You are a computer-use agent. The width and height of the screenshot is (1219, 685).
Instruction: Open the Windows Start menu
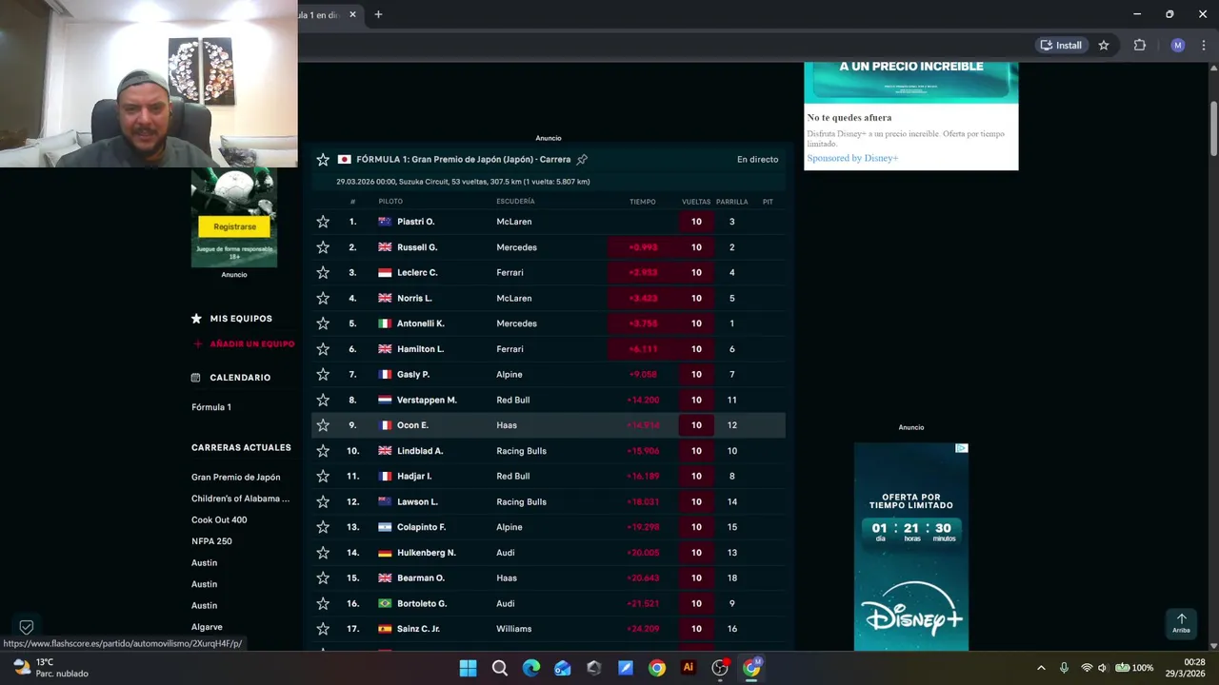tap(468, 668)
